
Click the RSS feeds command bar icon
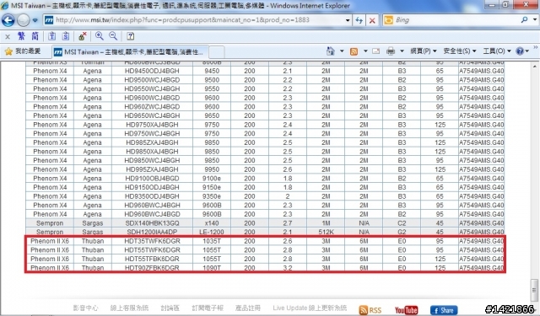(354, 51)
